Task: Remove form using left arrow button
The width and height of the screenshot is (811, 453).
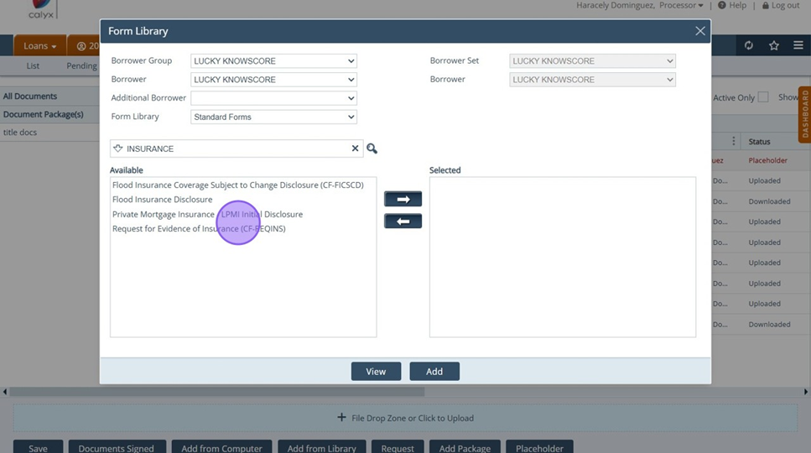Action: [403, 221]
